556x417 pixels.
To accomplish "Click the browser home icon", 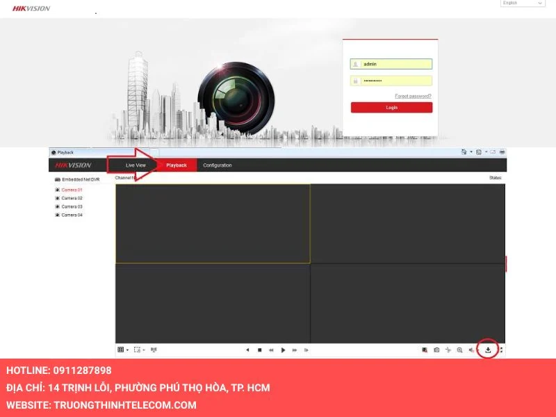I will (x=464, y=152).
